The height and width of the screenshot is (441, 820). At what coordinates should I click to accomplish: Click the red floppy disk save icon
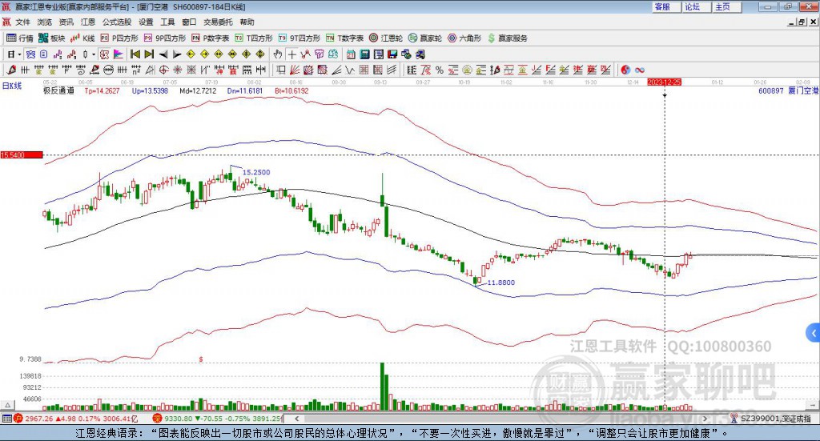pos(392,54)
